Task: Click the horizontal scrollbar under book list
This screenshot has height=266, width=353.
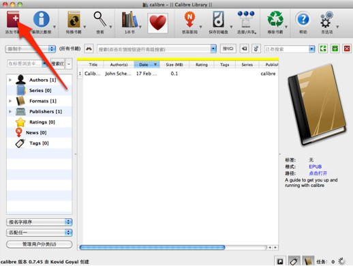Action: (152, 248)
